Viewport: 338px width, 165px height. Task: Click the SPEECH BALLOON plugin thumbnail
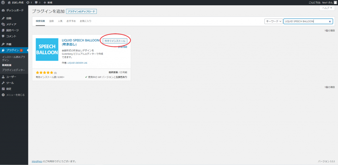(x=47, y=49)
